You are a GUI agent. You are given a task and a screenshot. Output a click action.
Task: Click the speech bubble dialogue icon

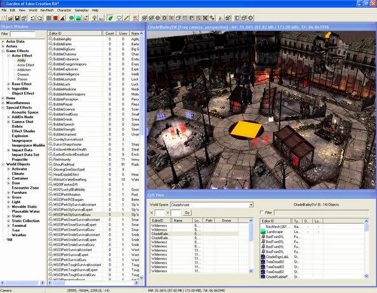[x=119, y=18]
